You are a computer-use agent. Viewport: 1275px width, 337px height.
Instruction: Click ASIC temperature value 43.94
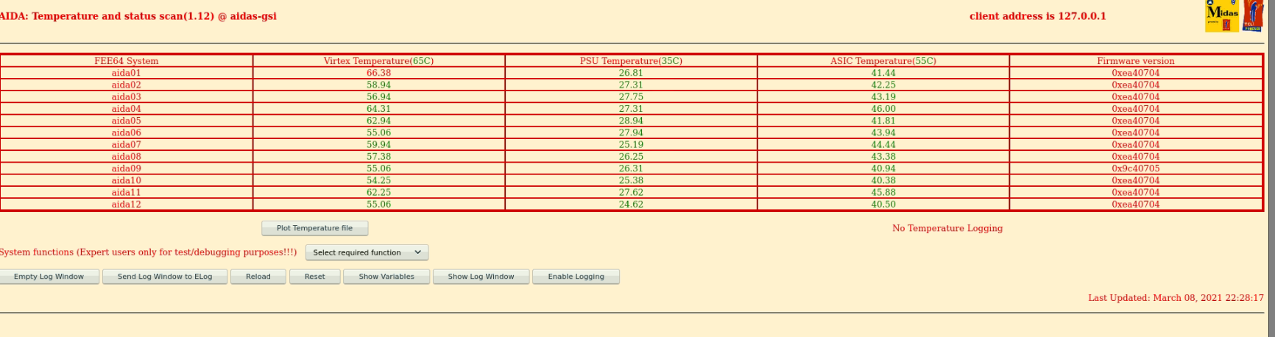coord(883,132)
